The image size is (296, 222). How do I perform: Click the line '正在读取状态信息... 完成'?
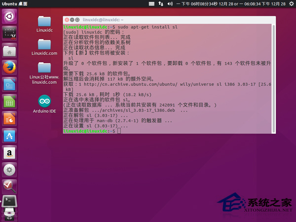point(94,48)
